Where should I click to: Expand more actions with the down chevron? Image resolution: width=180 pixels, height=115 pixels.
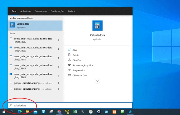(x=97, y=81)
